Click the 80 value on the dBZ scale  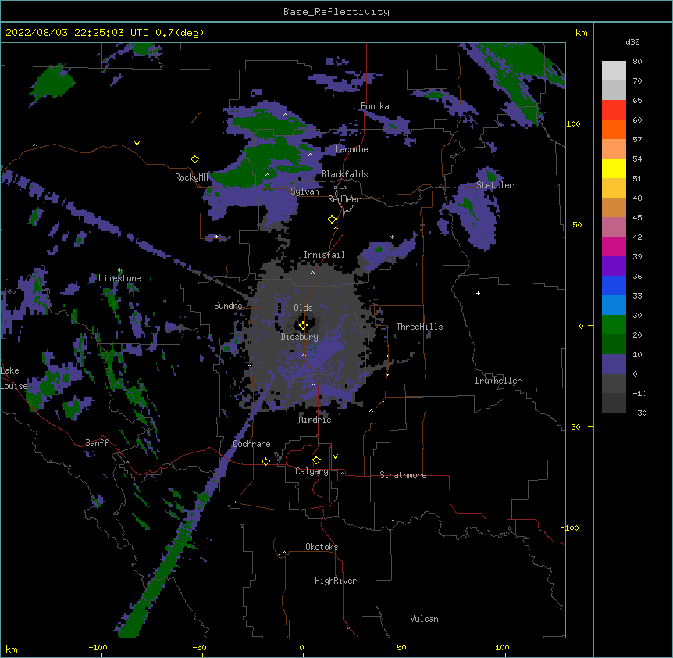pyautogui.click(x=637, y=62)
